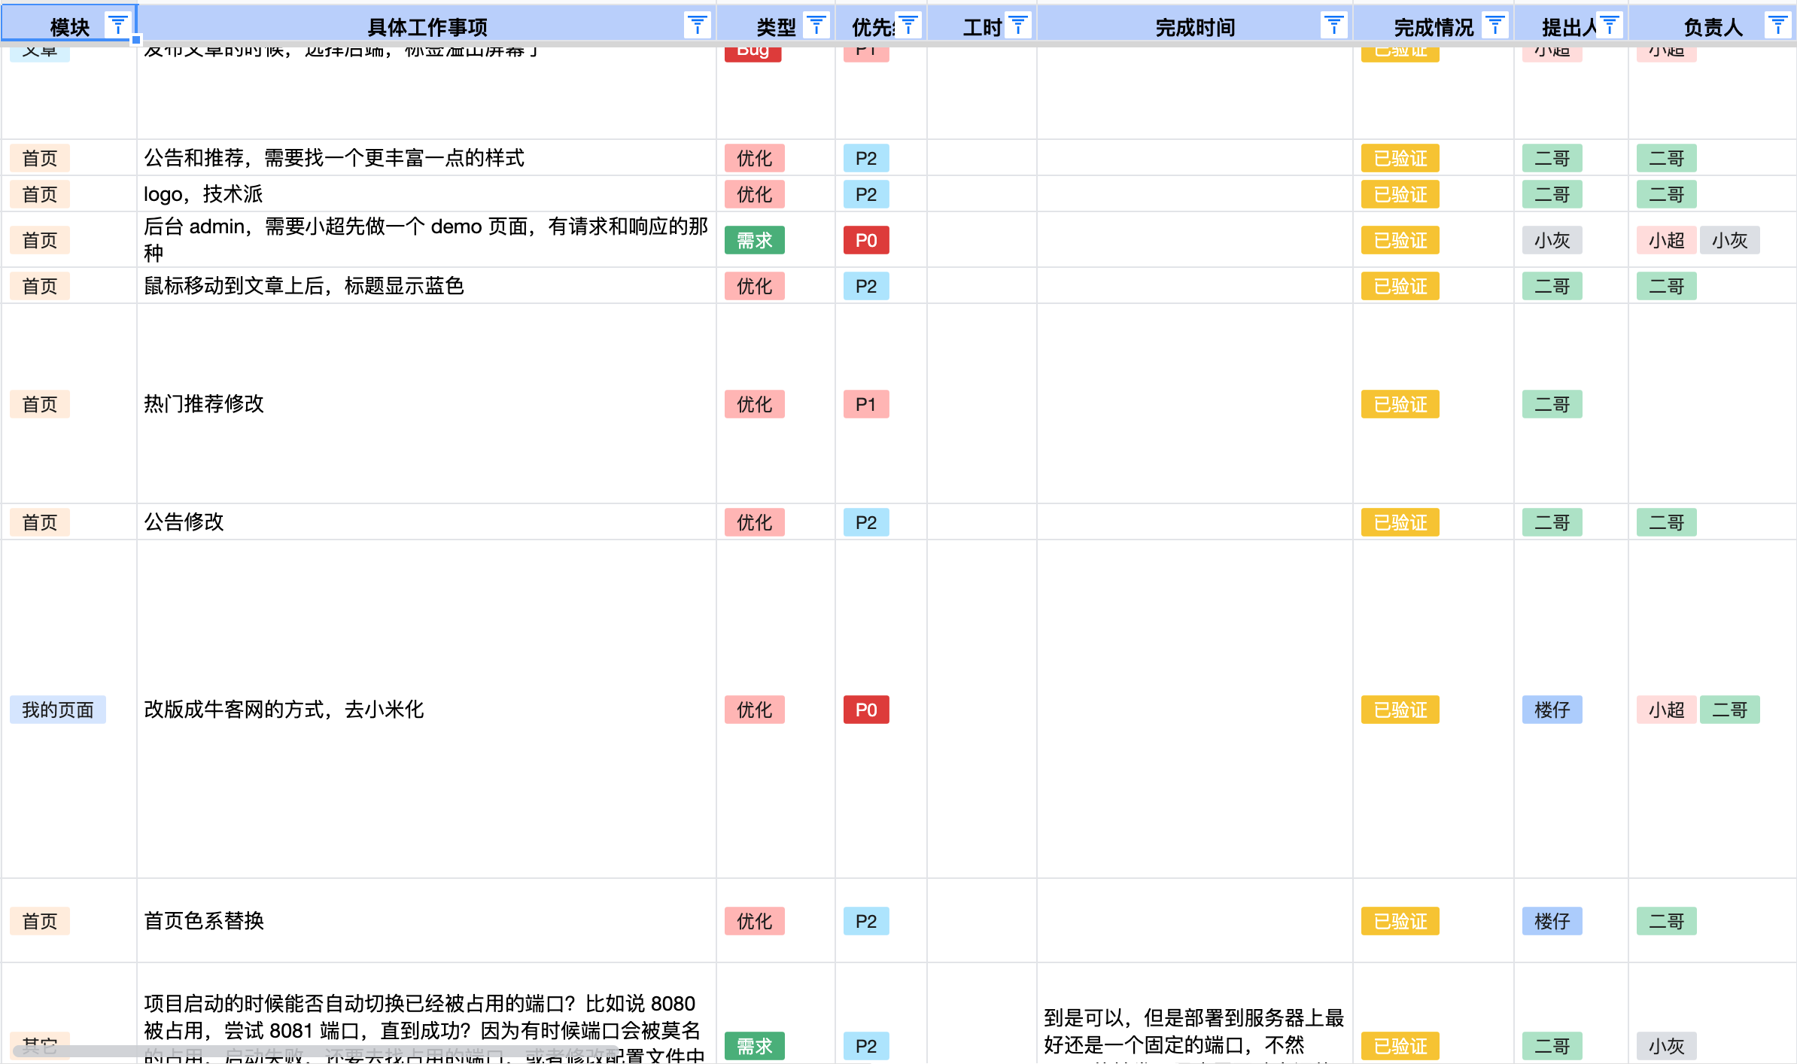
Task: Select 已验证 status in 公告修改 row
Action: coord(1400,522)
